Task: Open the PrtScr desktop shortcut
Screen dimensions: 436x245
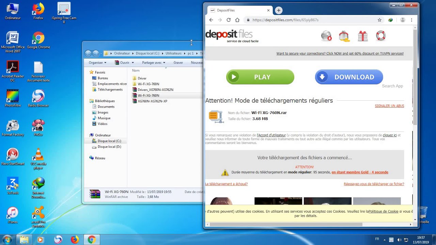Action: point(38,128)
